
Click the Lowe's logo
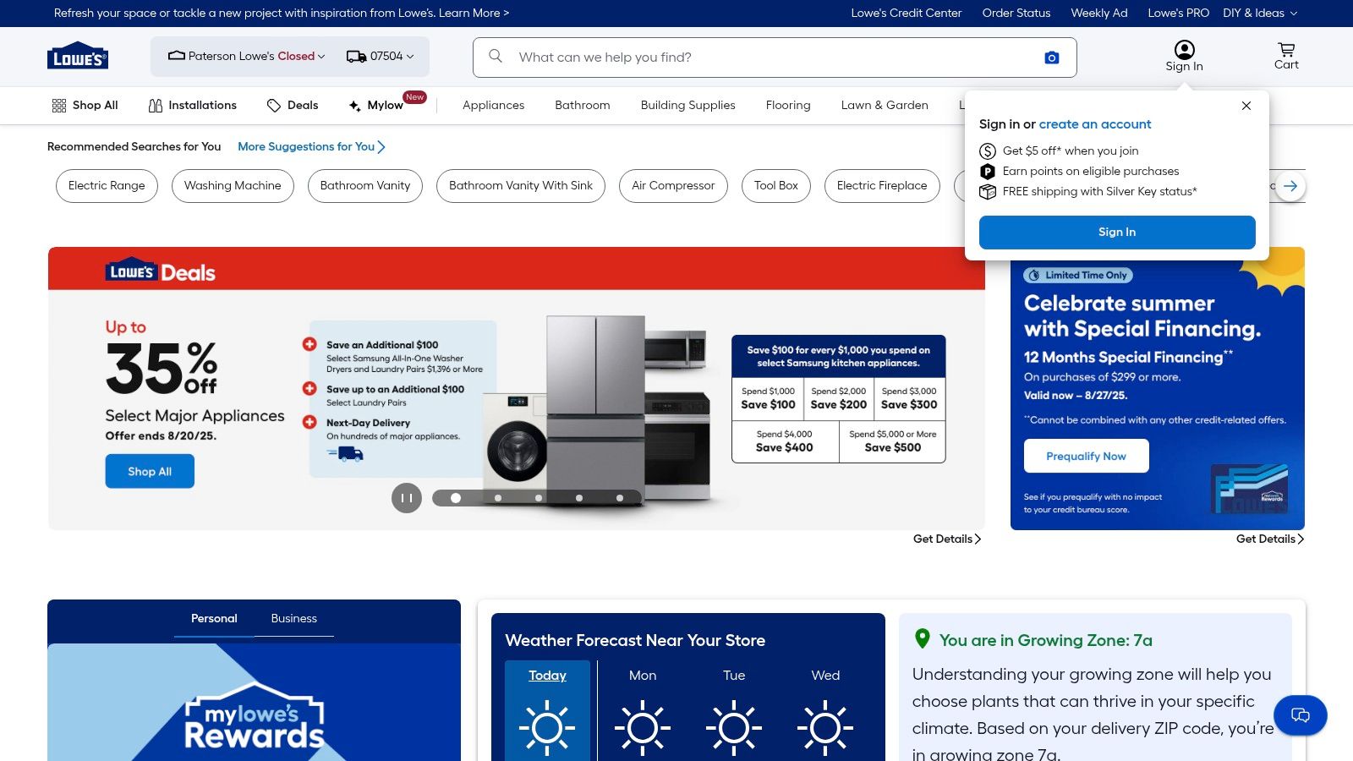(78, 56)
